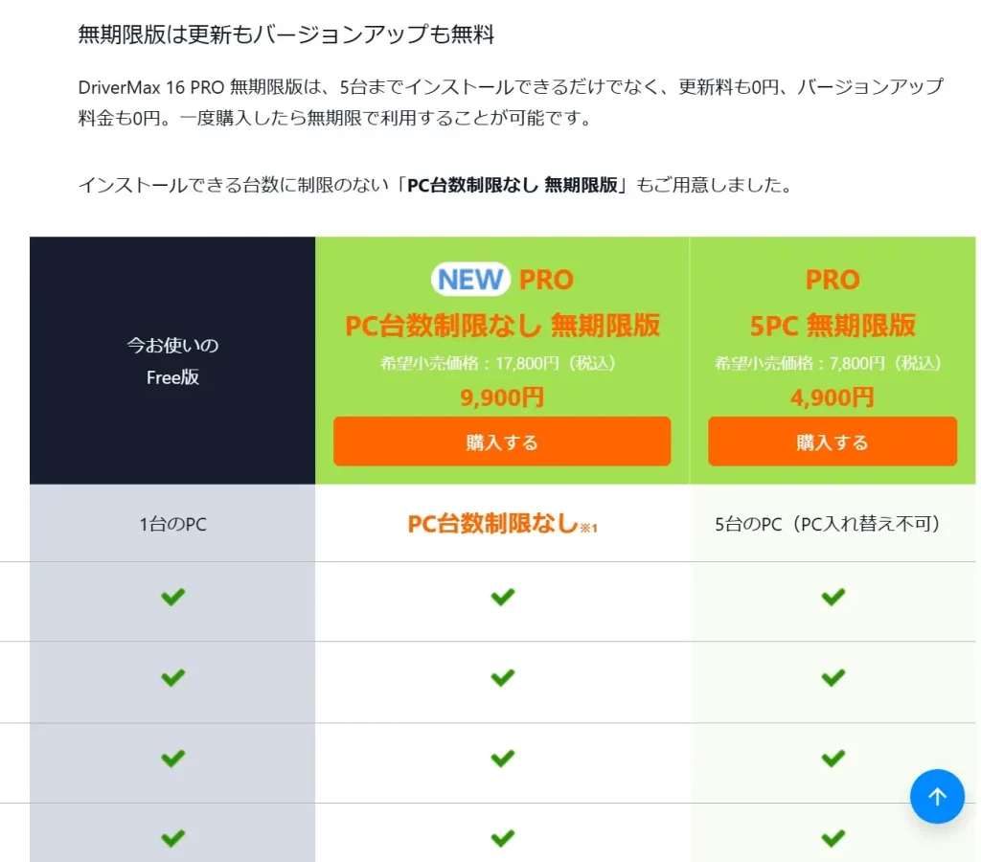Select the 今お使いのFree版 column header
The image size is (981, 862).
click(172, 360)
